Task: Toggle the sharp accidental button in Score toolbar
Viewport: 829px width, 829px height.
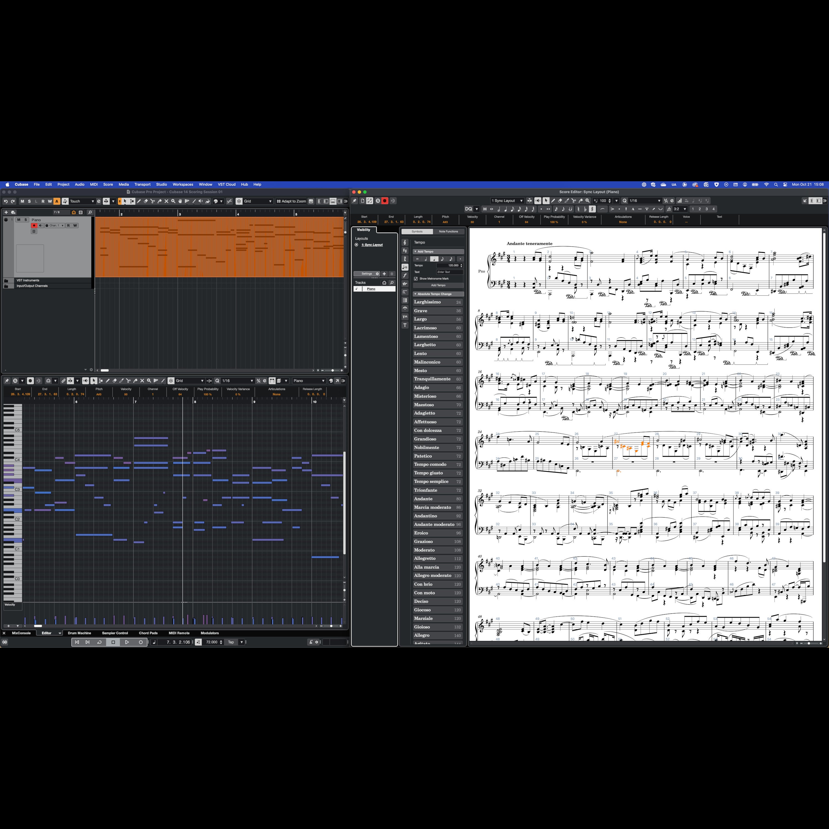Action: [592, 209]
